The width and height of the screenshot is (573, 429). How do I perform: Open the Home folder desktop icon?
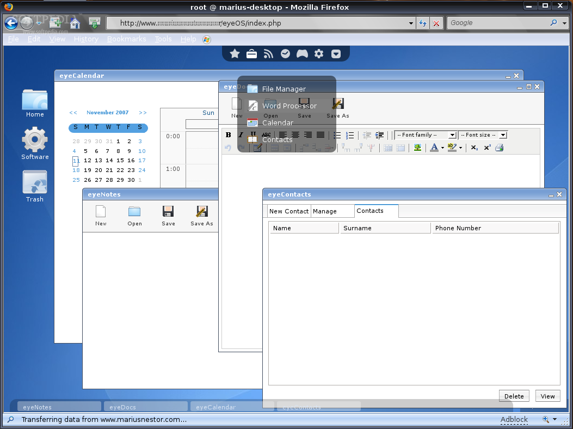(x=35, y=103)
